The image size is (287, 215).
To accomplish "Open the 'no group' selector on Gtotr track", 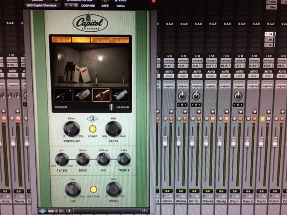I will (239, 86).
